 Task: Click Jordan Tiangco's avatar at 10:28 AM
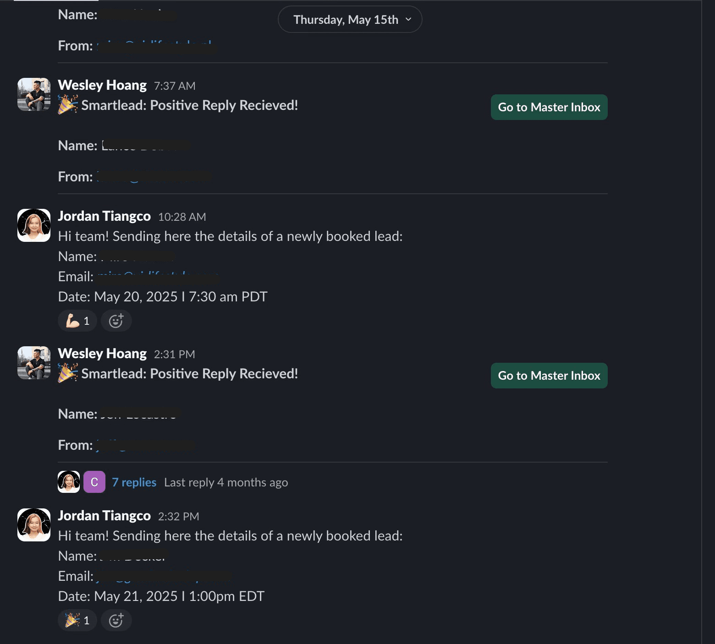34,225
